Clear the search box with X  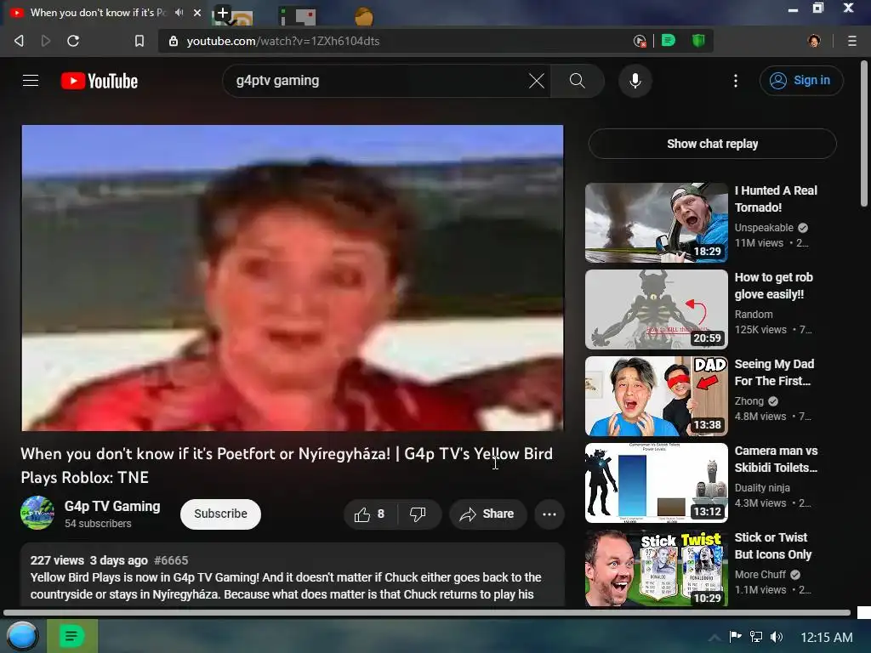[x=537, y=81]
